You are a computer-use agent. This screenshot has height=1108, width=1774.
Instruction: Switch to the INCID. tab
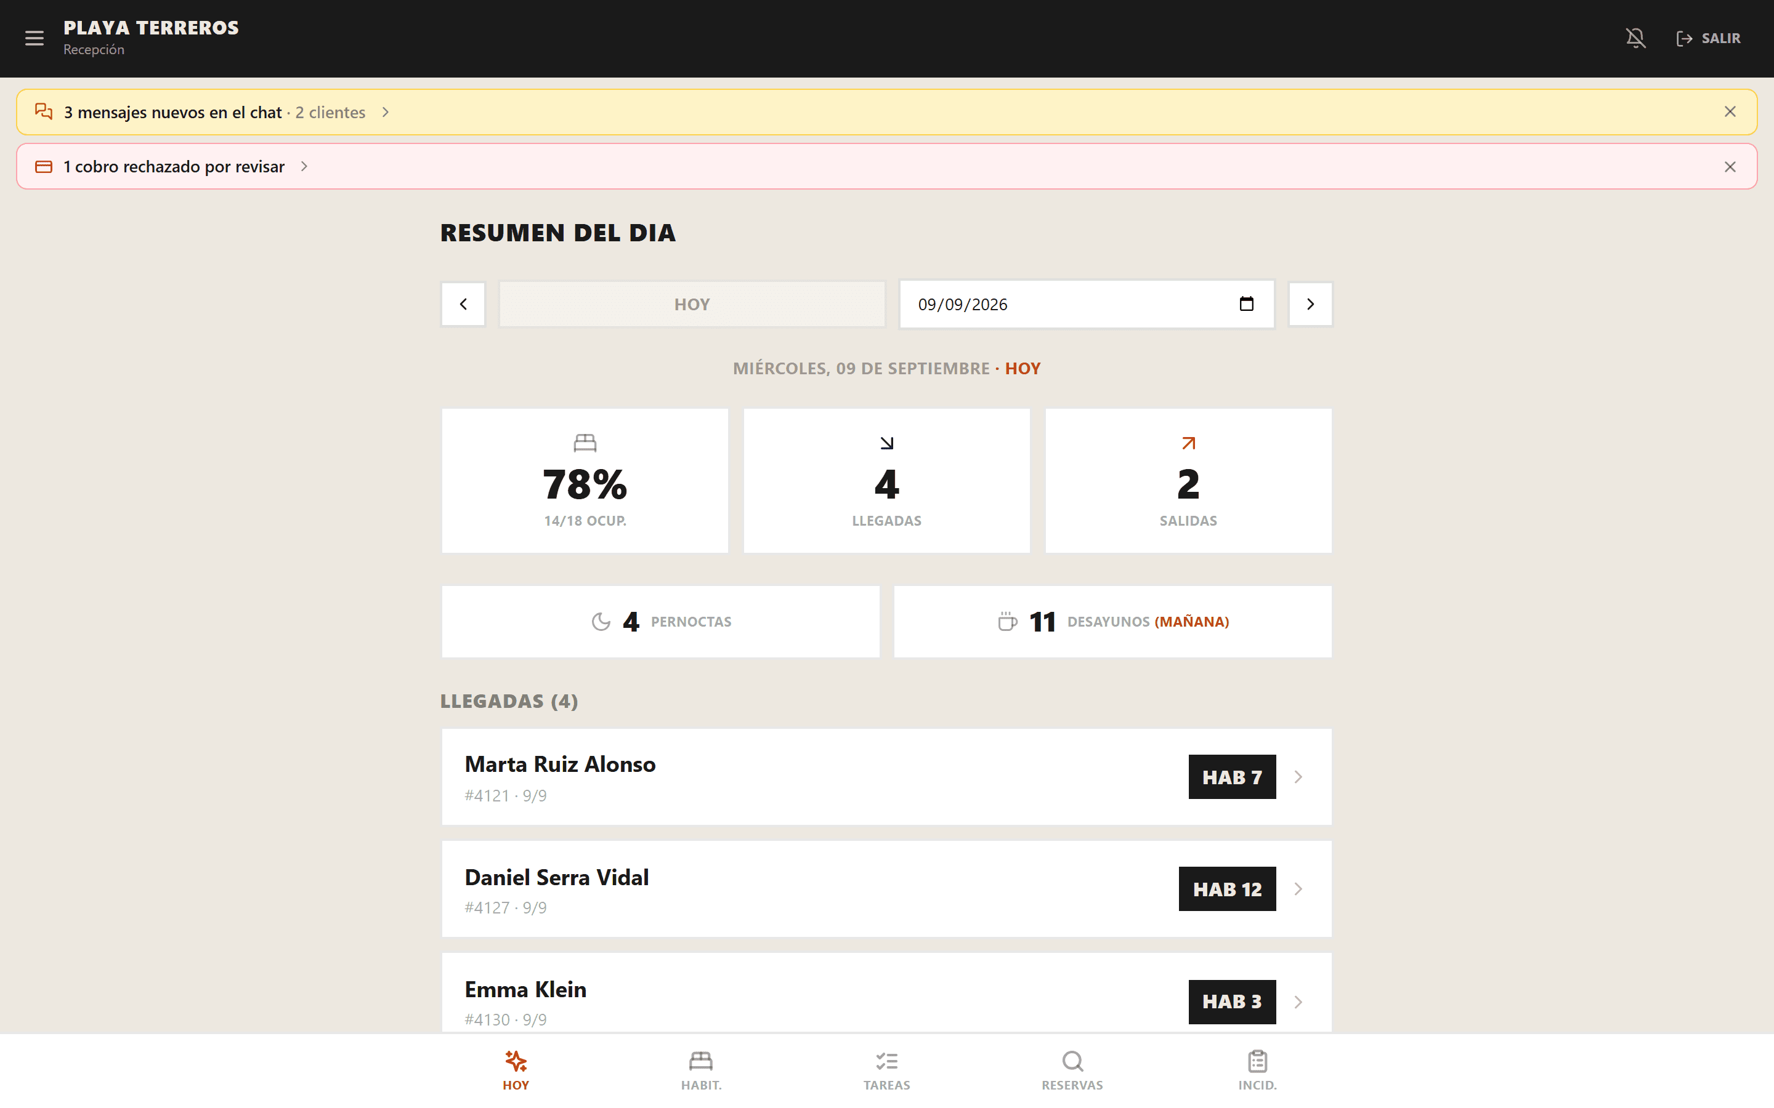pos(1258,1070)
